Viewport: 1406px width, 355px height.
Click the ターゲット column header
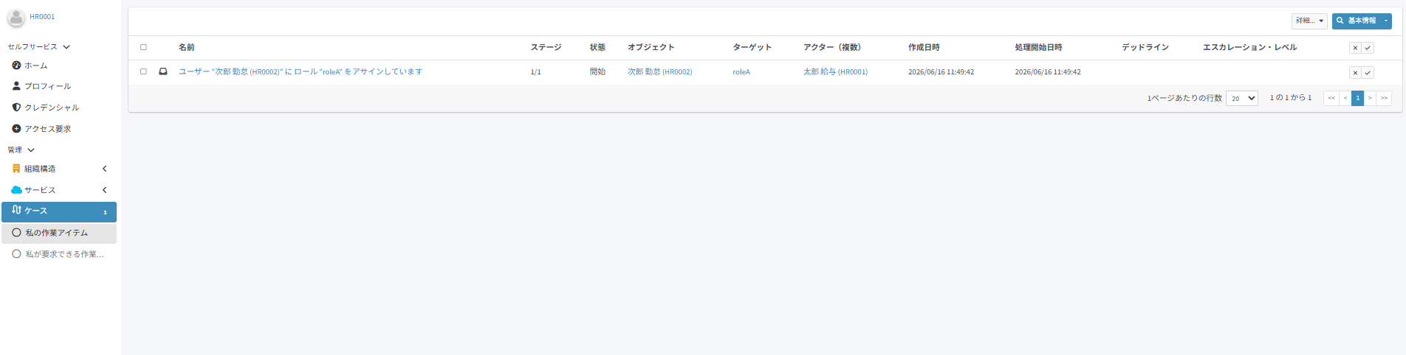[752, 47]
